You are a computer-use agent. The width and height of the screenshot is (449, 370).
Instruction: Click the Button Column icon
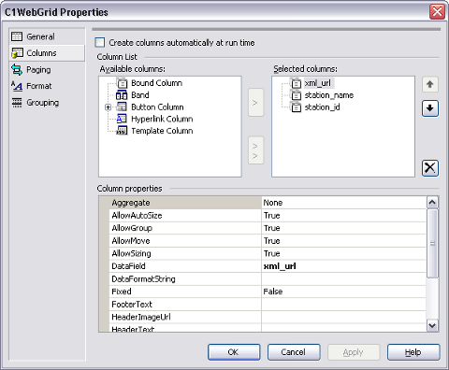pyautogui.click(x=122, y=107)
